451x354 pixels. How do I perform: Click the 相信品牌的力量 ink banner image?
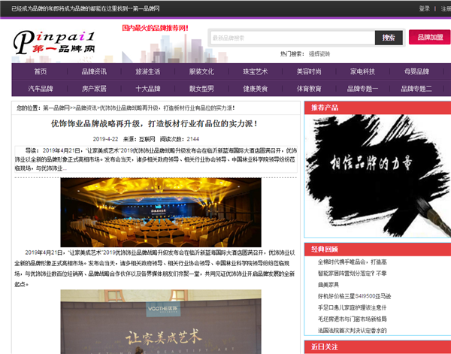[377, 176]
